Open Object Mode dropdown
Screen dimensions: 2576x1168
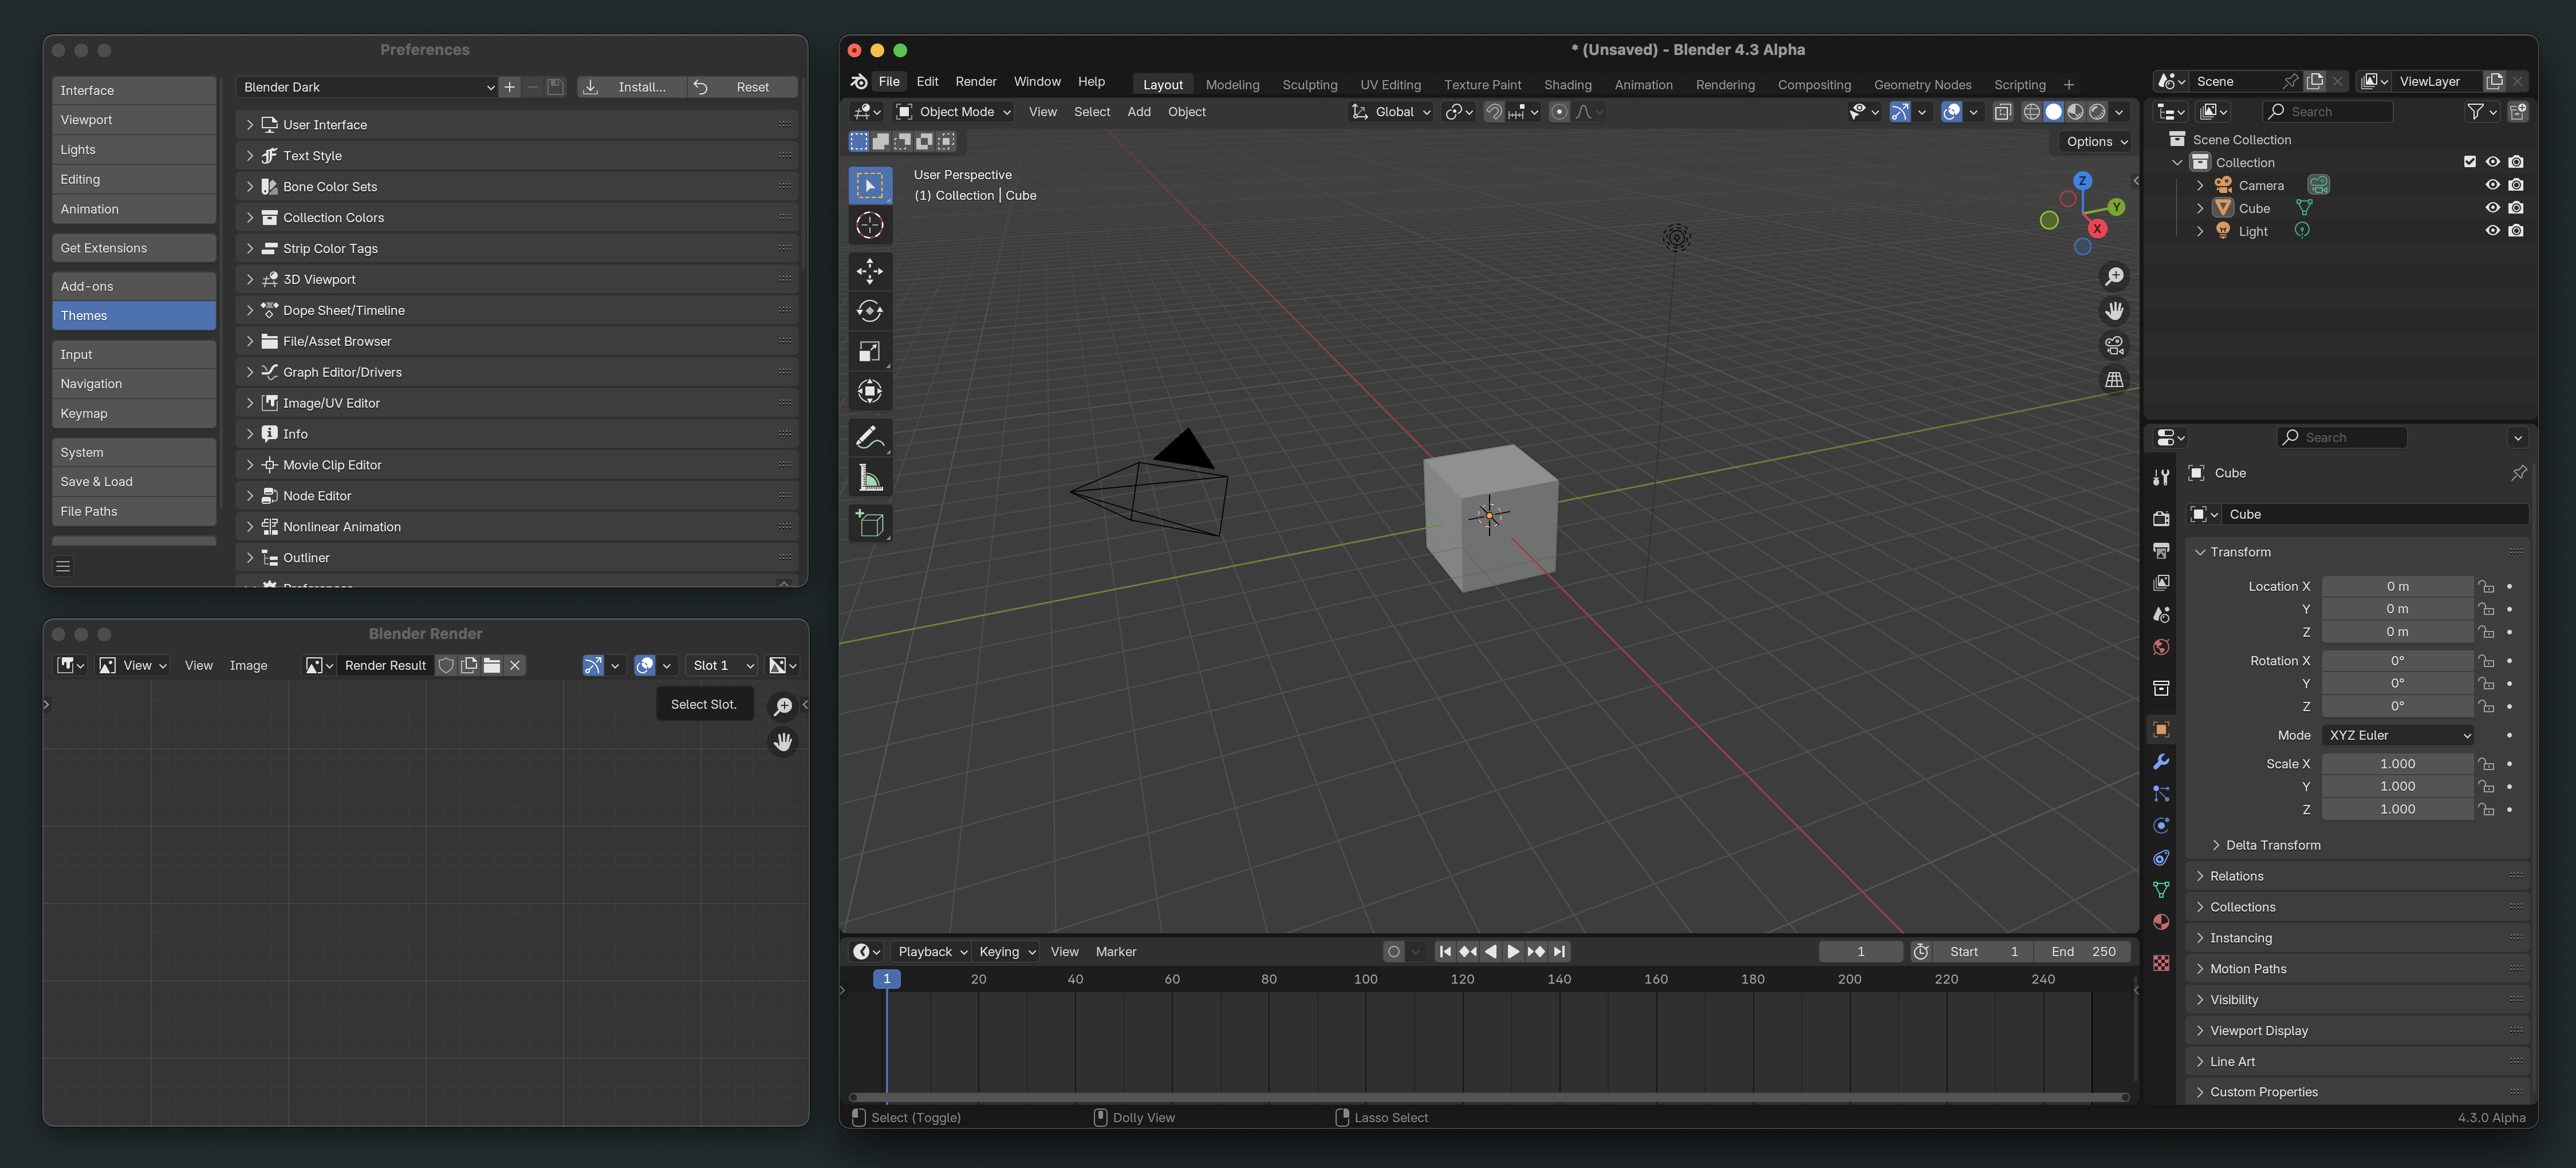(953, 112)
